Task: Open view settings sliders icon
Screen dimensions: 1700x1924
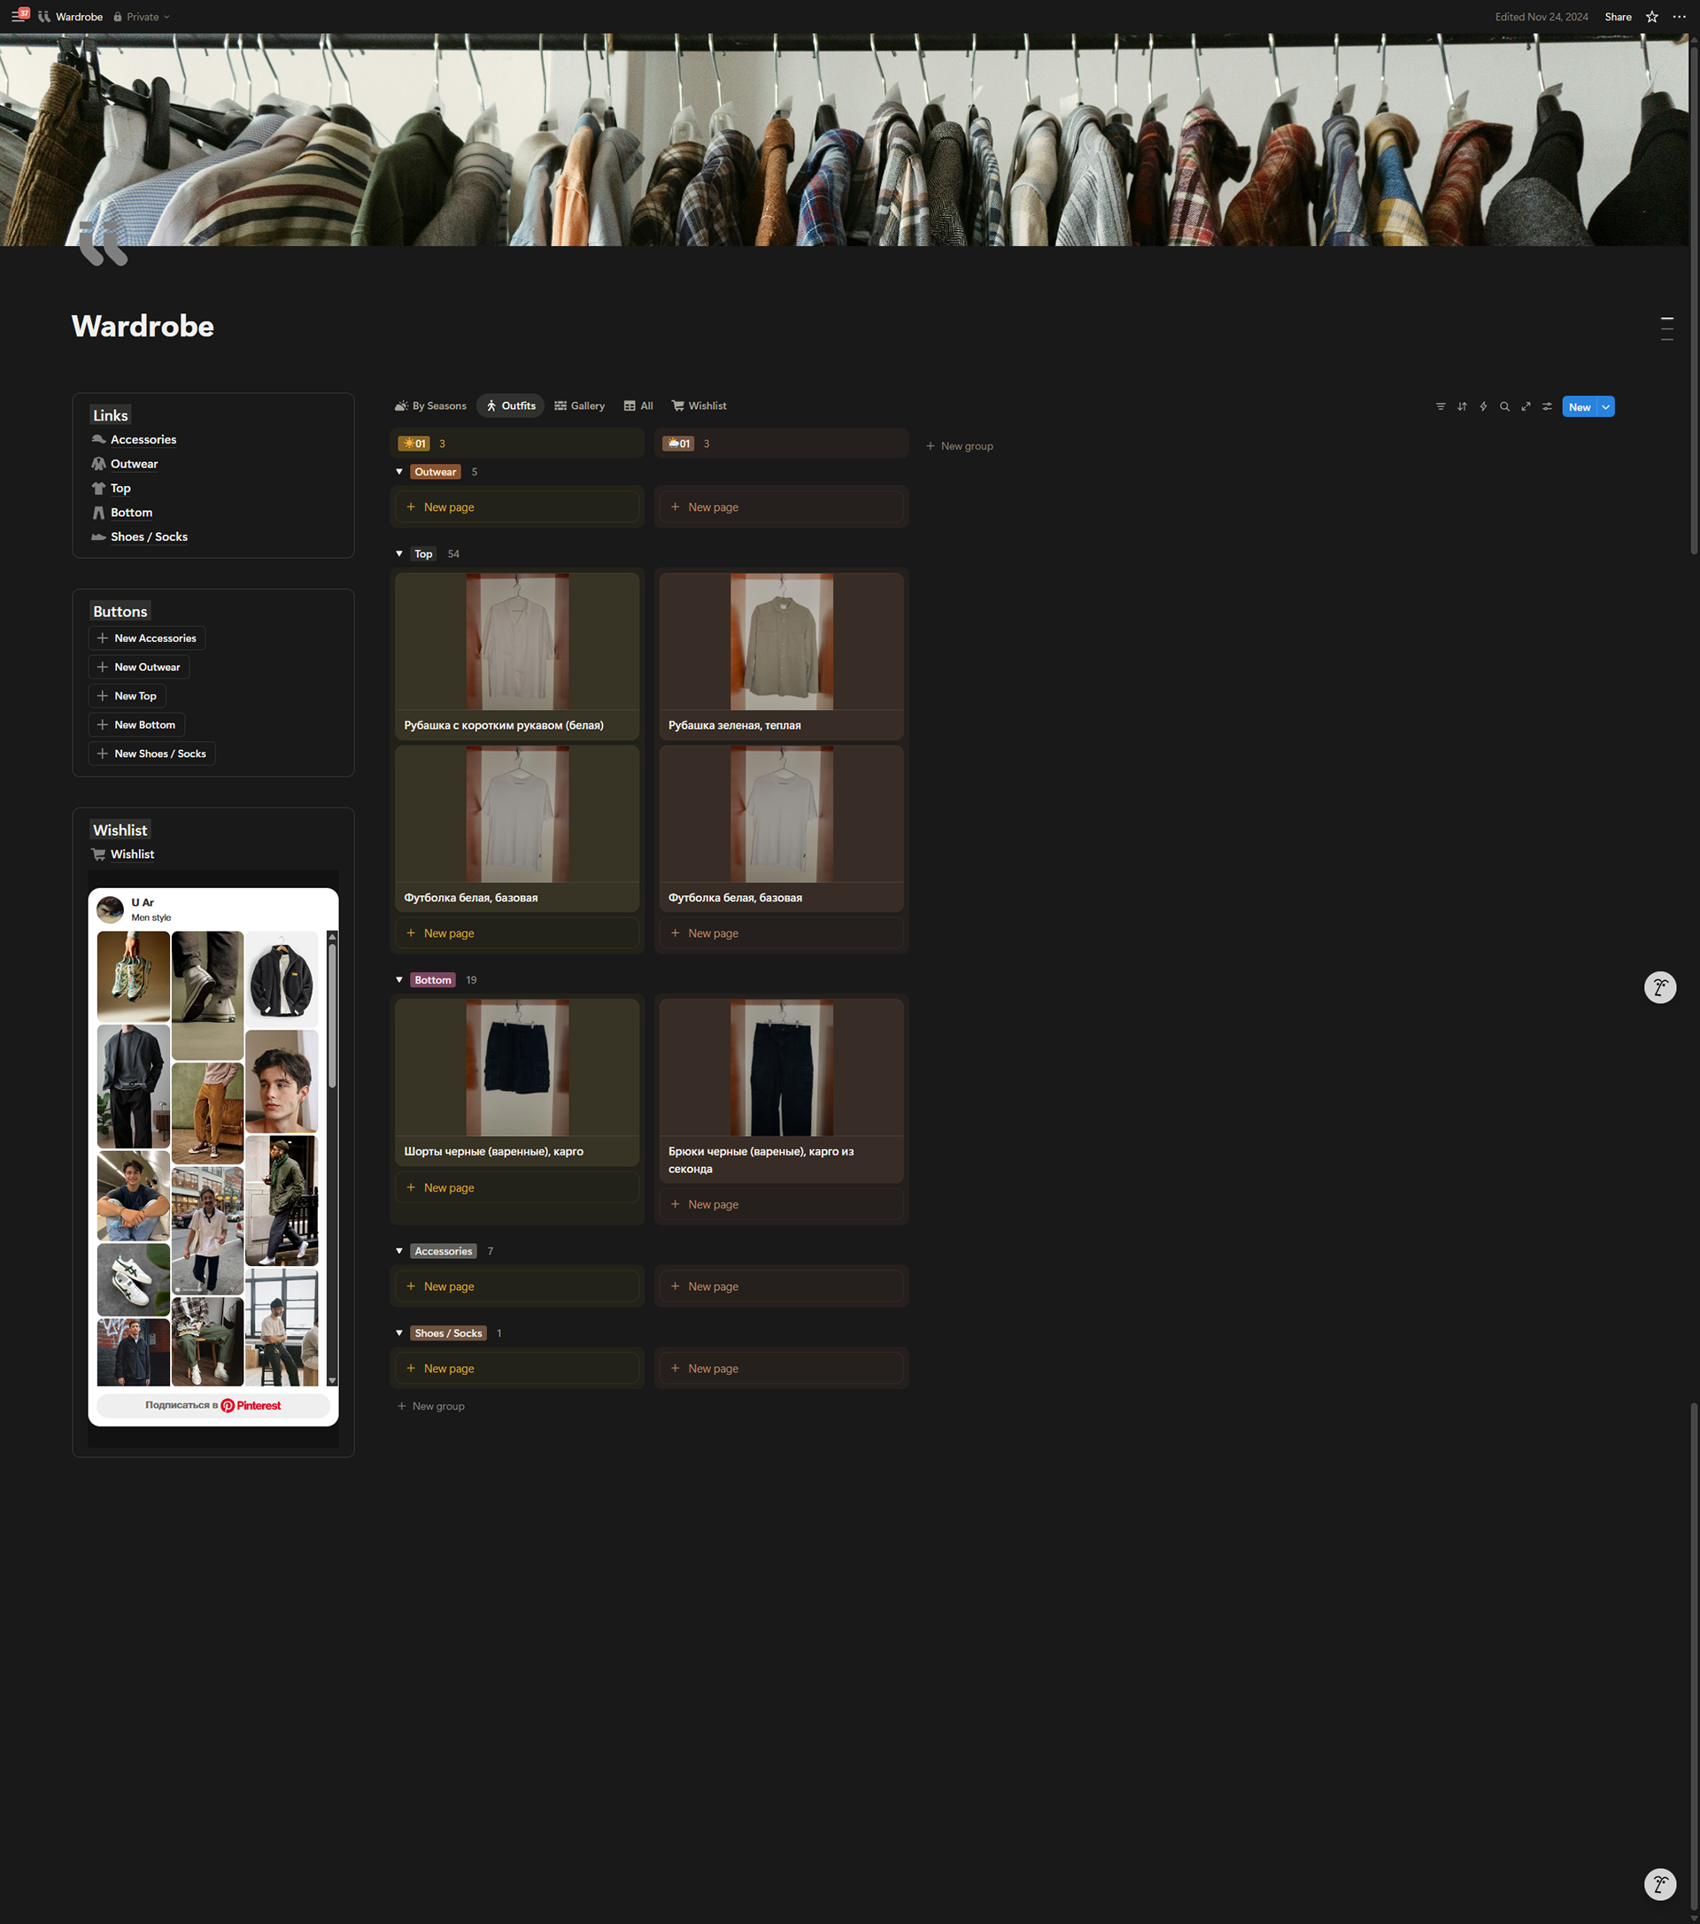Action: coord(1548,406)
